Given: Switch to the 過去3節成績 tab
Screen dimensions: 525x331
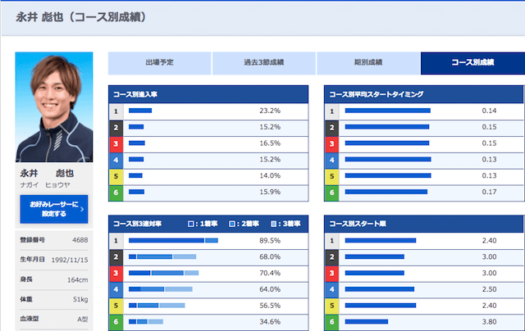Looking at the screenshot, I should click(x=264, y=63).
